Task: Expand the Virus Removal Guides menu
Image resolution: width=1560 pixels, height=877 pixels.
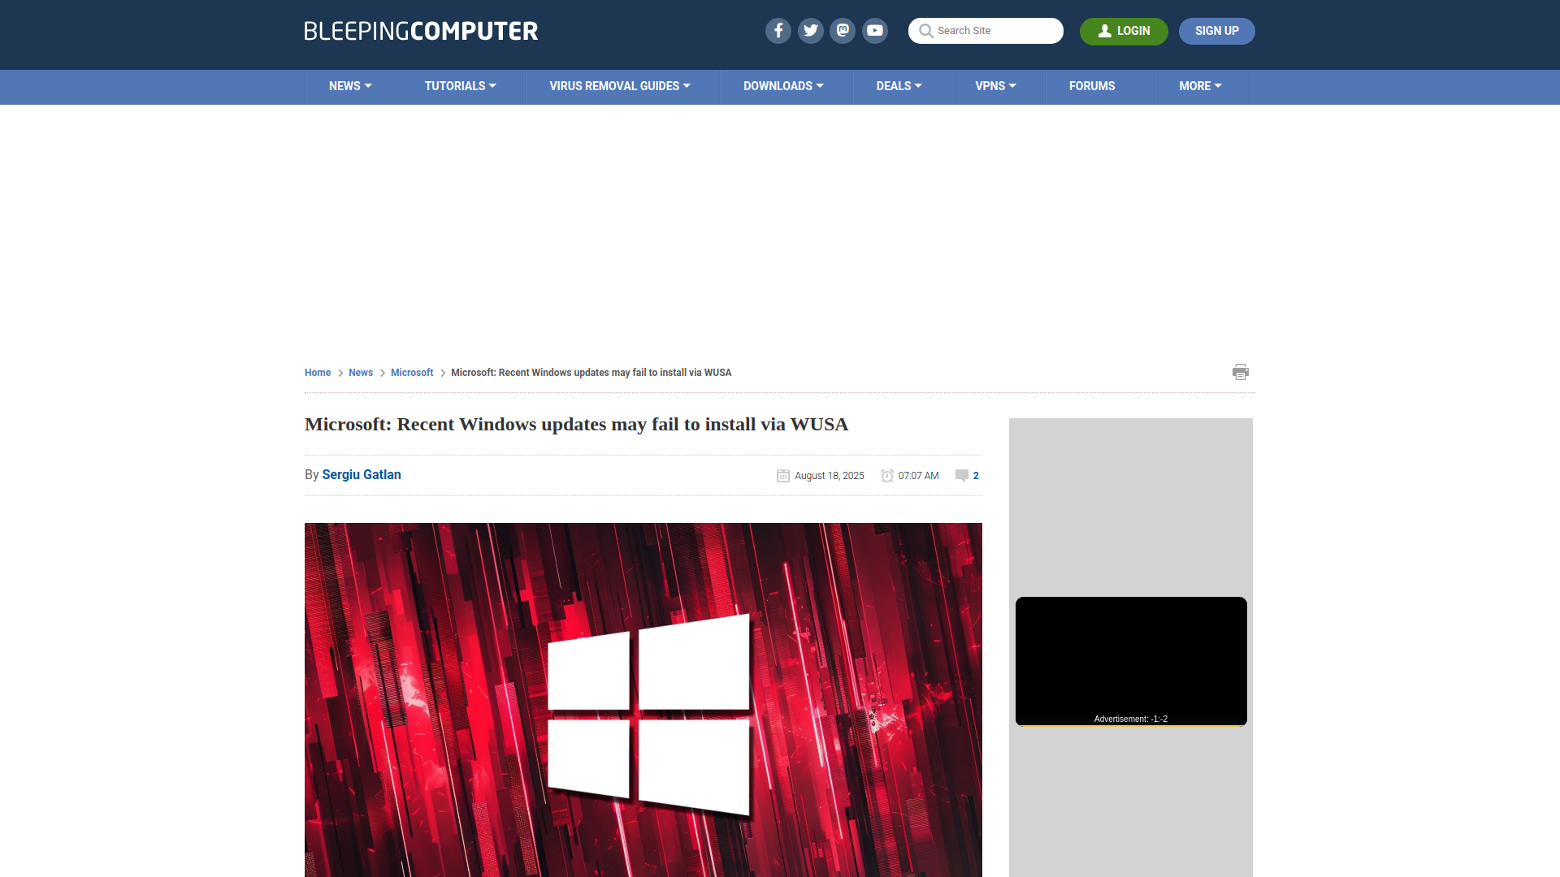Action: (620, 86)
